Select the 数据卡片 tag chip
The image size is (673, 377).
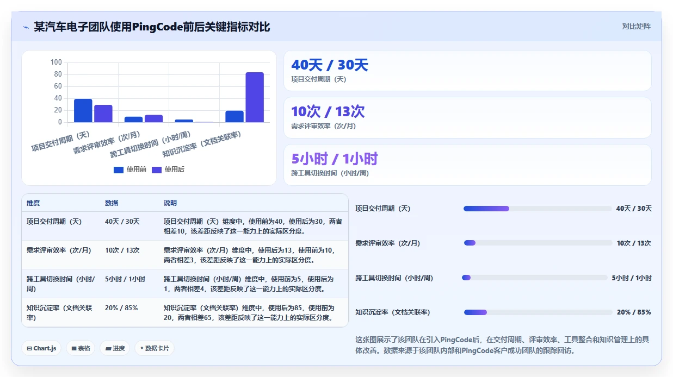click(155, 348)
